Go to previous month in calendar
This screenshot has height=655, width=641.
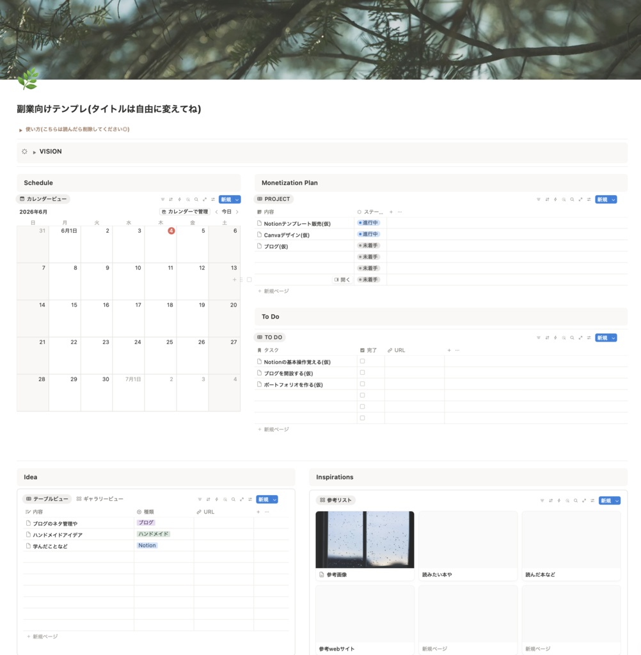(216, 212)
